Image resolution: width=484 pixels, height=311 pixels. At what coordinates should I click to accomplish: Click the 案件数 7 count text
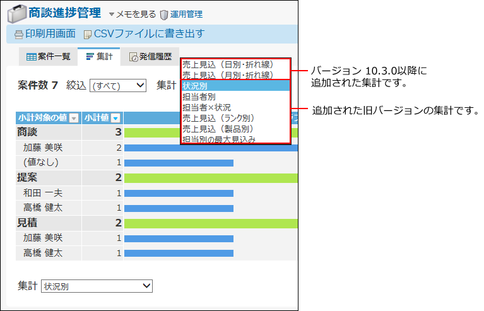point(38,85)
